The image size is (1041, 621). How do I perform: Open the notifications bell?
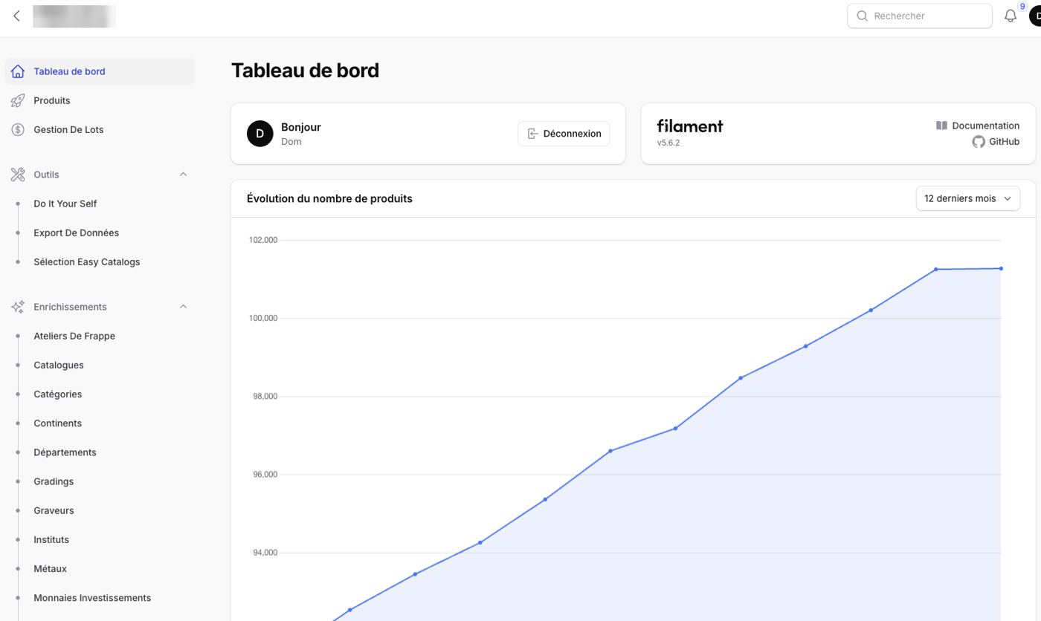1010,16
